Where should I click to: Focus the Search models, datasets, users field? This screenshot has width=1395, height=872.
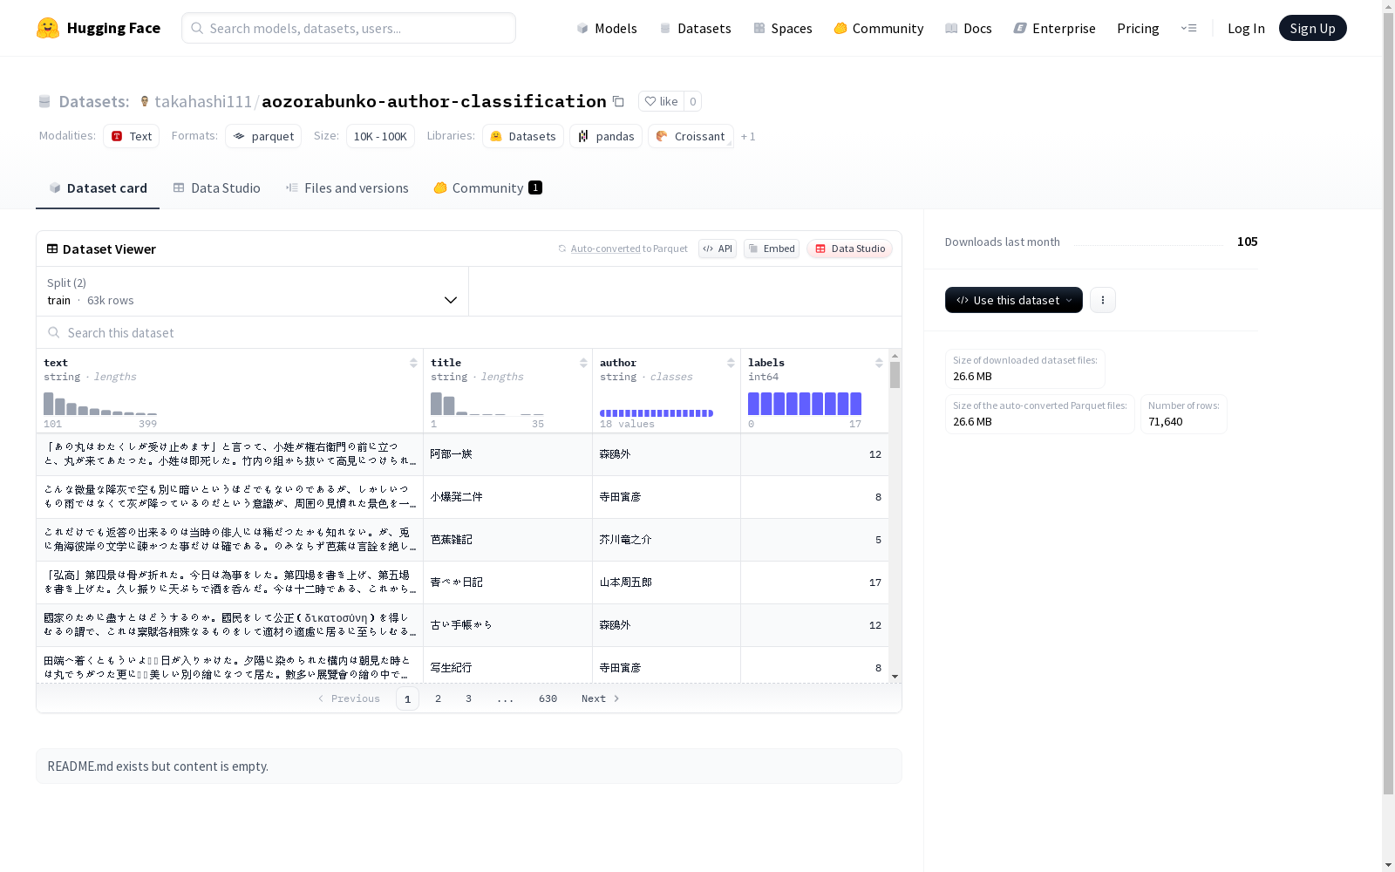pos(349,28)
